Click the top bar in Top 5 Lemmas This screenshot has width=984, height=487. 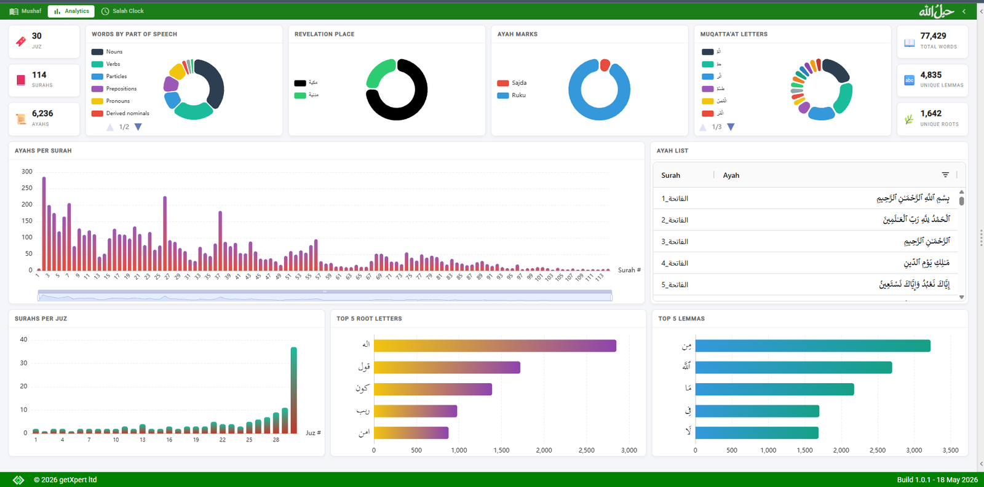pyautogui.click(x=813, y=346)
